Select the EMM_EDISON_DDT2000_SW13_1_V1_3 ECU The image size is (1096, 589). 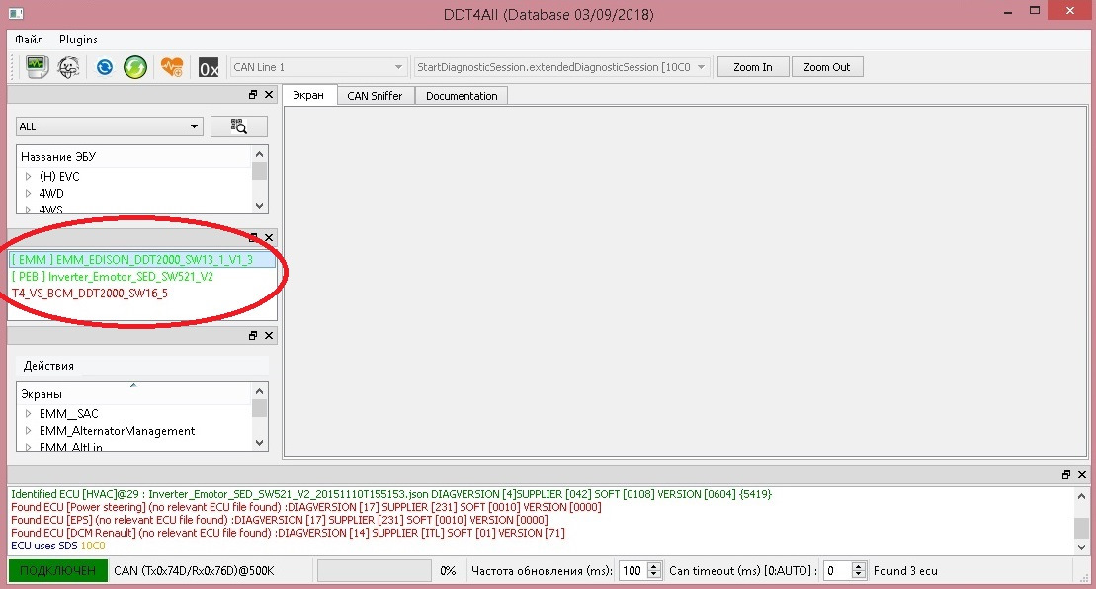click(x=142, y=260)
